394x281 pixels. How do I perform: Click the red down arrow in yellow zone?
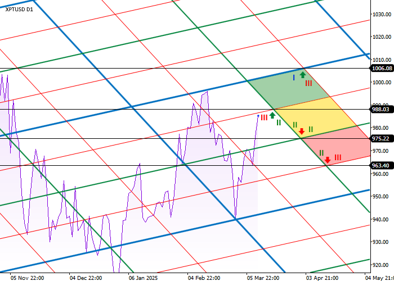pos(302,132)
